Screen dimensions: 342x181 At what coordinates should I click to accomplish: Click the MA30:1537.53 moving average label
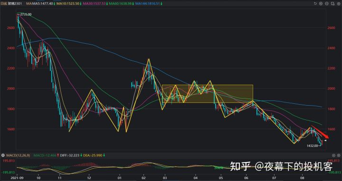[94, 4]
